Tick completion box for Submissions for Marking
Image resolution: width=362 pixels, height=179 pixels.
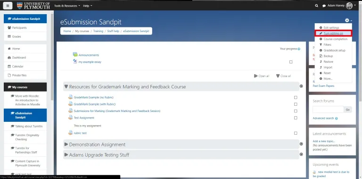coord(296,111)
